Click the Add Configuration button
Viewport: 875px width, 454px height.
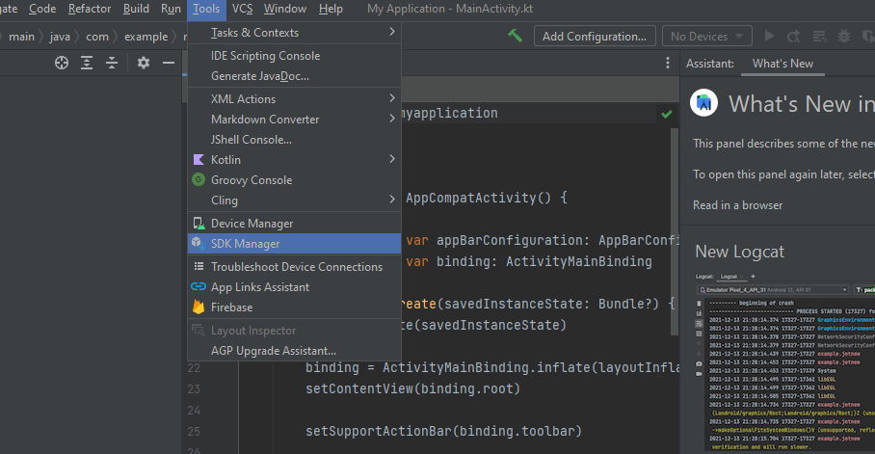(595, 37)
